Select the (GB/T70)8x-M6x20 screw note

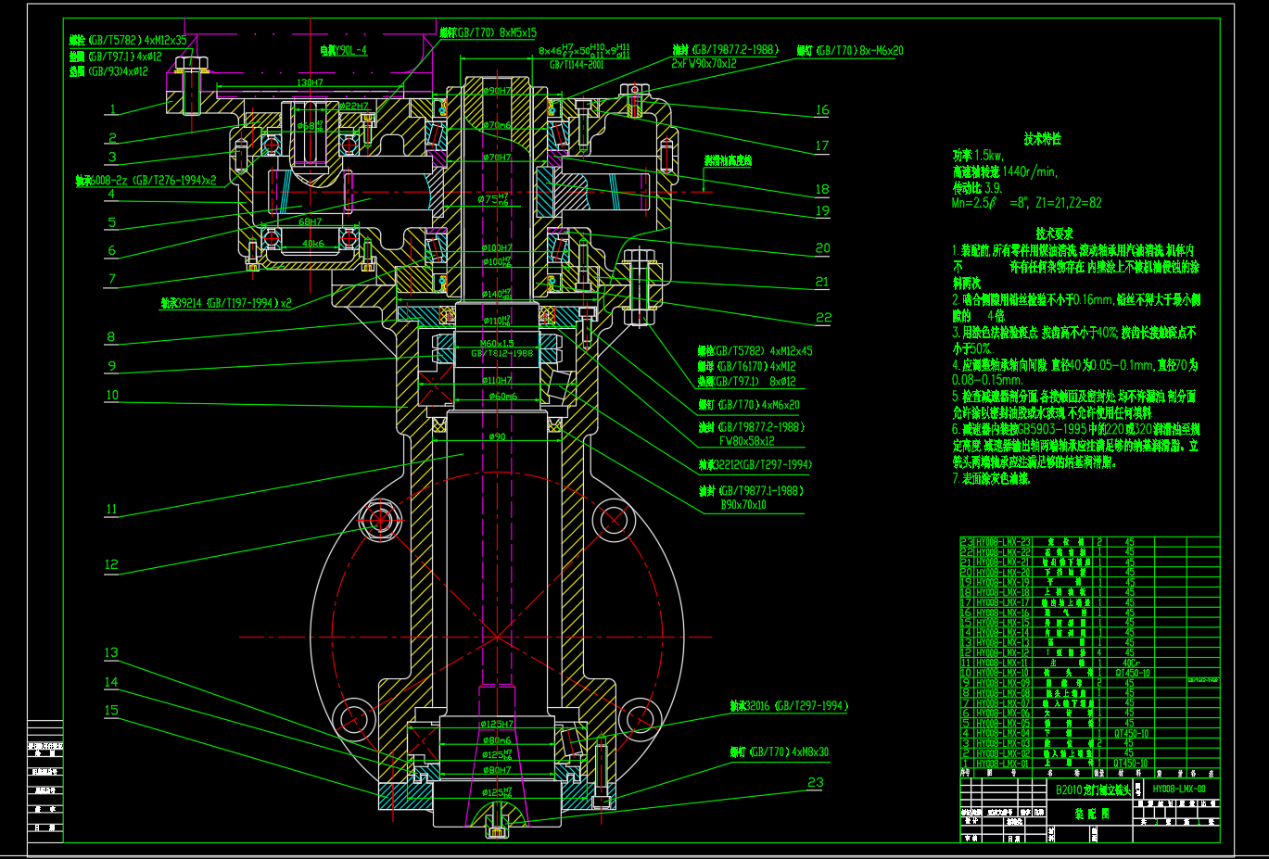(850, 51)
